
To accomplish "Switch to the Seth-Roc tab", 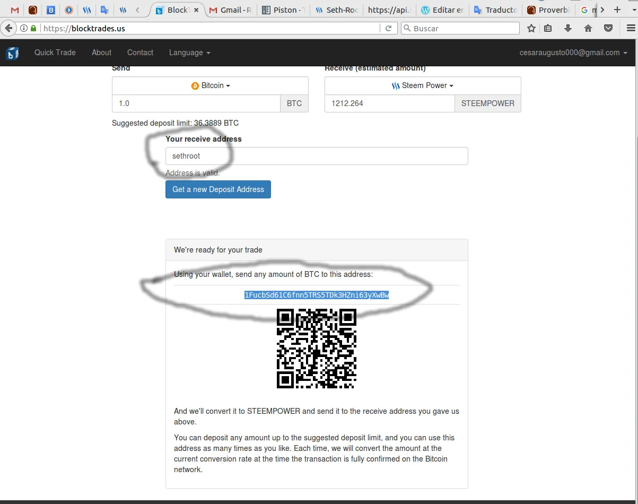I will click(337, 10).
